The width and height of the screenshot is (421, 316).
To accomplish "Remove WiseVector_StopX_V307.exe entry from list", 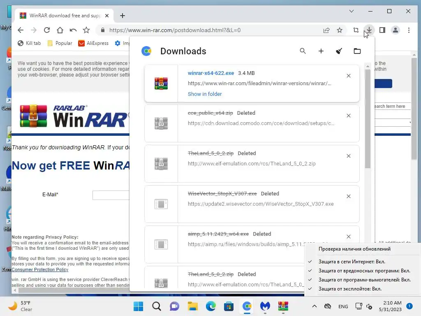I will (349, 196).
